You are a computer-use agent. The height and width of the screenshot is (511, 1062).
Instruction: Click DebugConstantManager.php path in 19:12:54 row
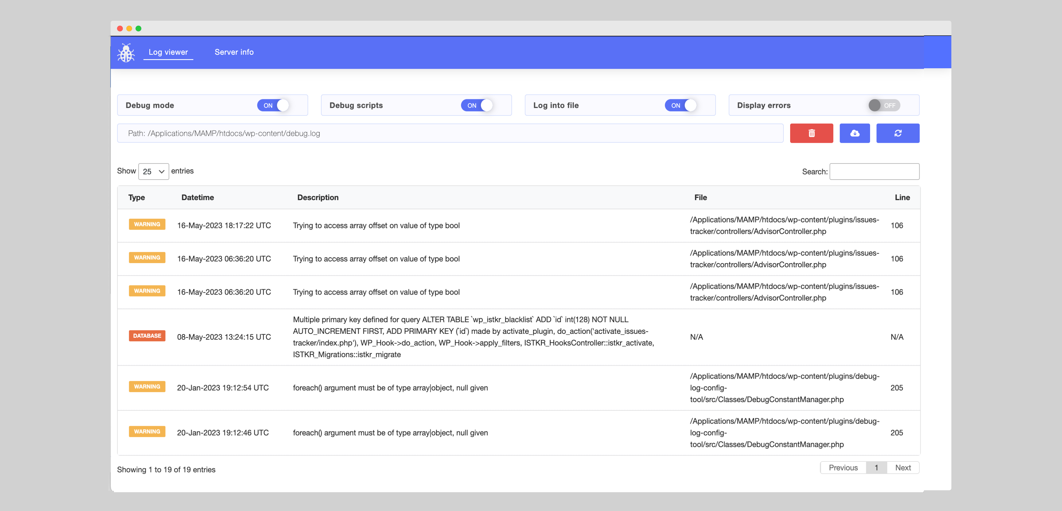pyautogui.click(x=785, y=388)
